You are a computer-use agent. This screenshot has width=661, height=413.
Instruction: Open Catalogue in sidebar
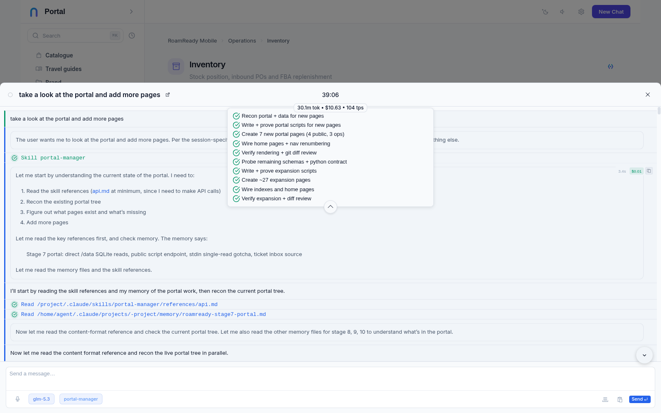[59, 55]
